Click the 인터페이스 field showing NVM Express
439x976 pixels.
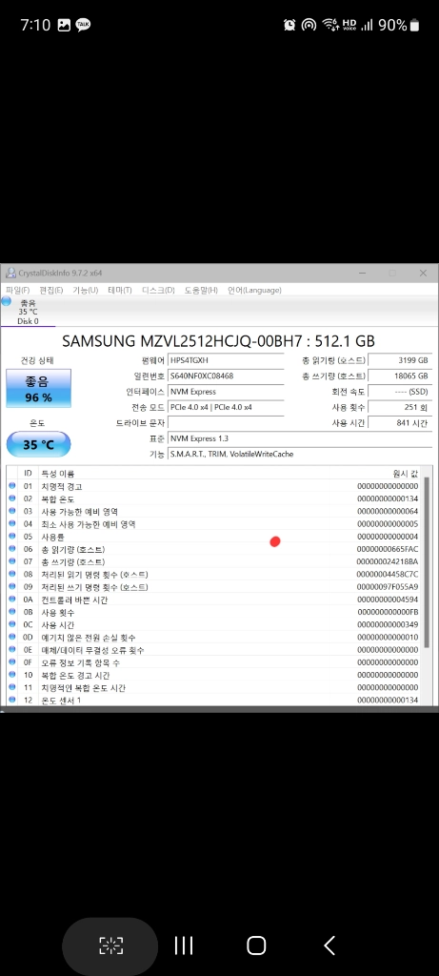(226, 392)
